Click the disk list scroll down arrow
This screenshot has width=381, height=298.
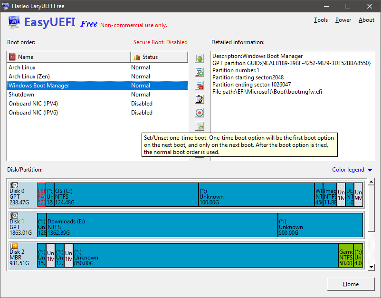pos(371,267)
